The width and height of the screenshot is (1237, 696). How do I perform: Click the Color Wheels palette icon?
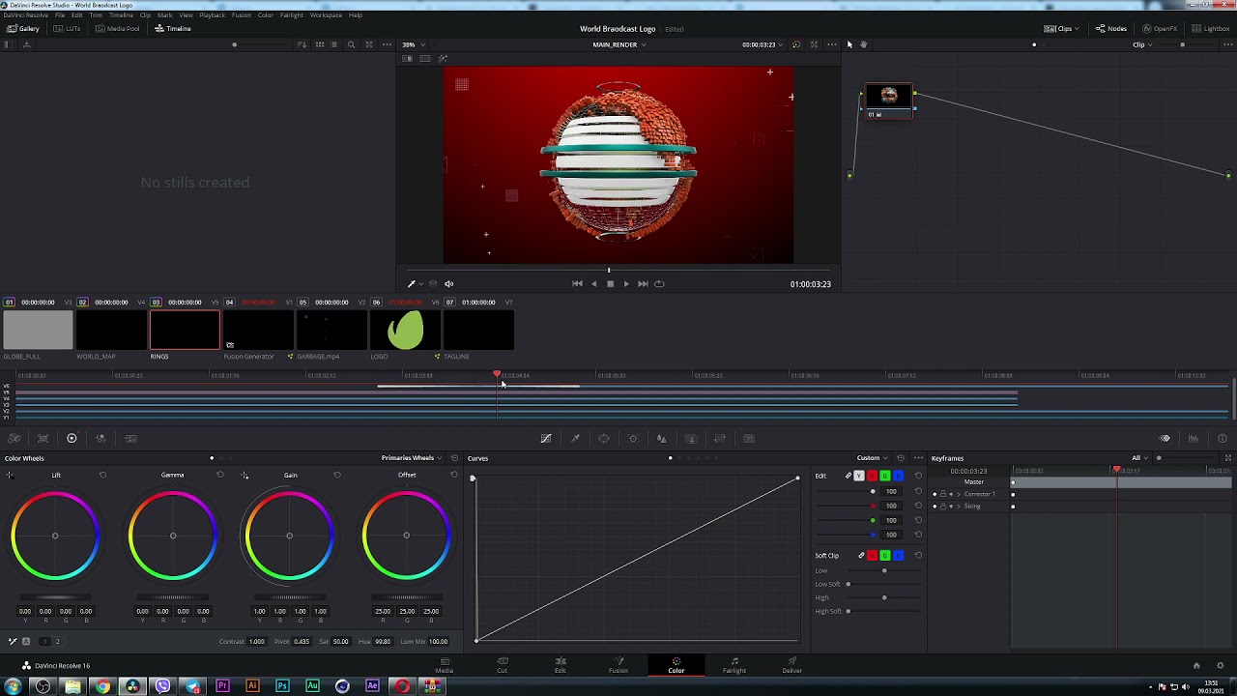pos(72,439)
